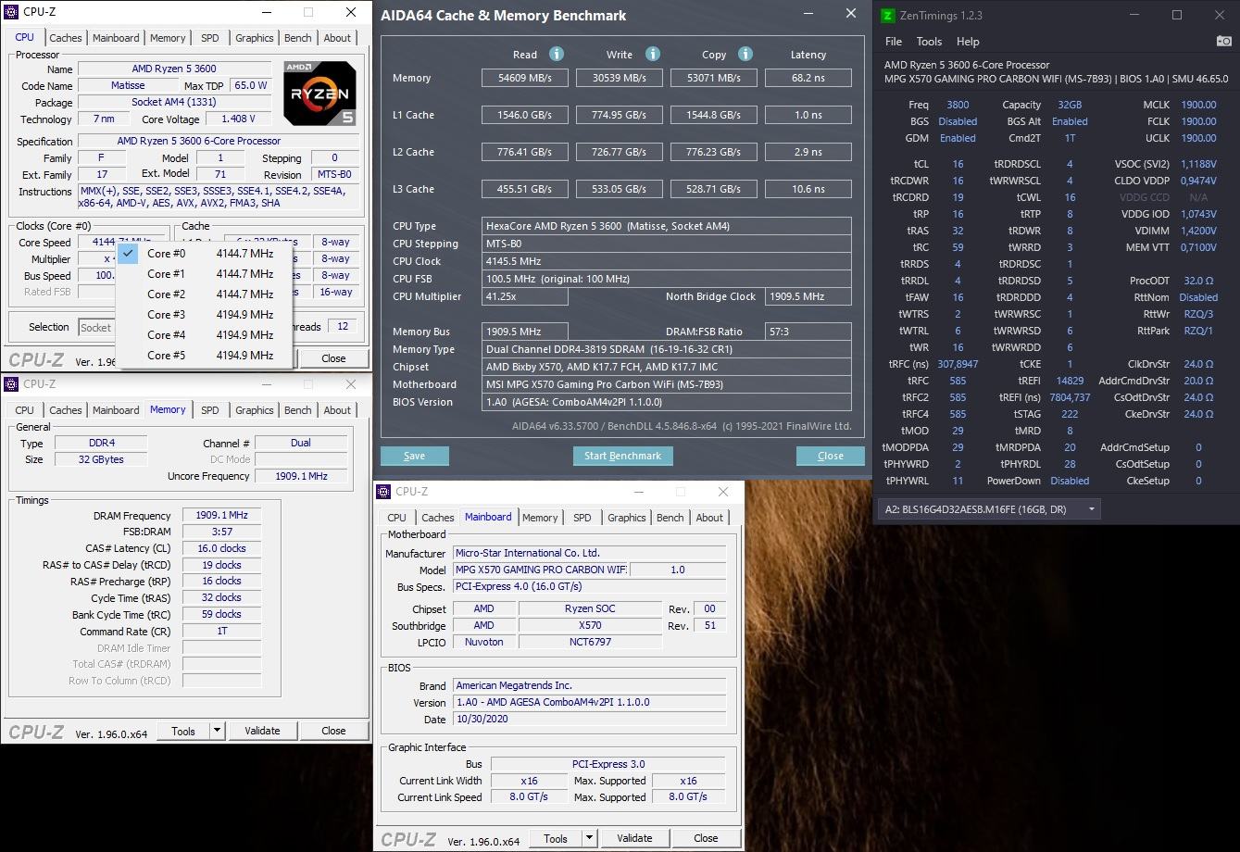Screen dimensions: 1240x852
Task: Click Tools button in CPU-Z Mainboard window
Action: coord(556,838)
